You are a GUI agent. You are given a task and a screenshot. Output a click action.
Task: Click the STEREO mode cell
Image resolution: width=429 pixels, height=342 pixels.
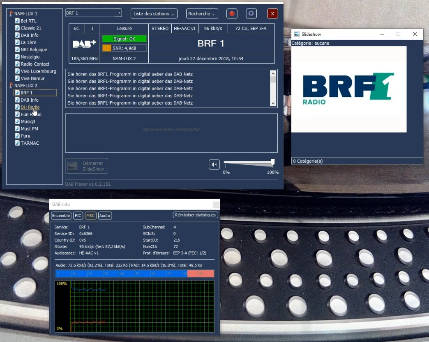[x=160, y=28]
